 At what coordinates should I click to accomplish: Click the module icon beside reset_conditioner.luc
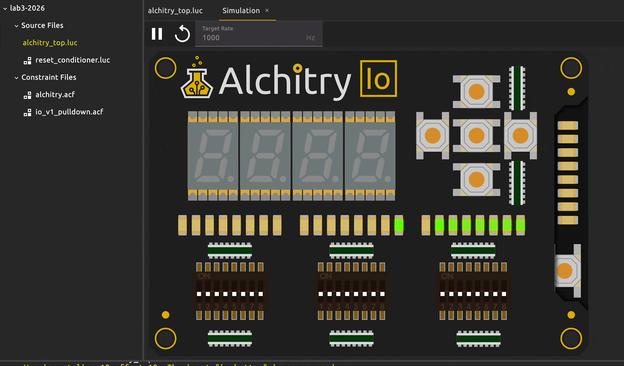point(27,60)
